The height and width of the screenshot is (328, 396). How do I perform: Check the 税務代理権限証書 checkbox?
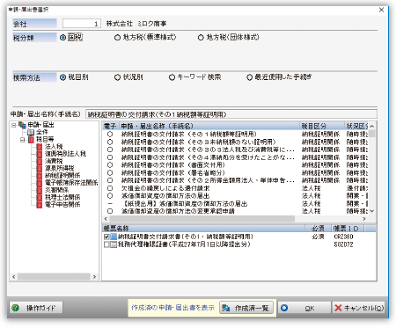(x=106, y=244)
